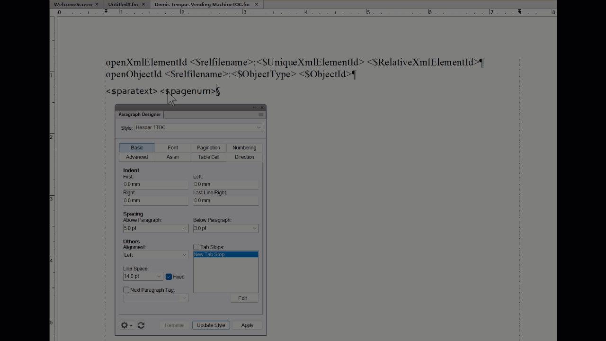
Task: Select the New Tab Stop list entry
Action: click(225, 255)
